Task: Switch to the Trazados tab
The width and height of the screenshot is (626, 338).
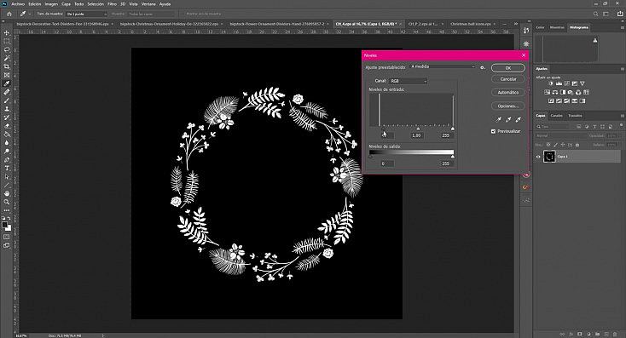Action: point(575,116)
